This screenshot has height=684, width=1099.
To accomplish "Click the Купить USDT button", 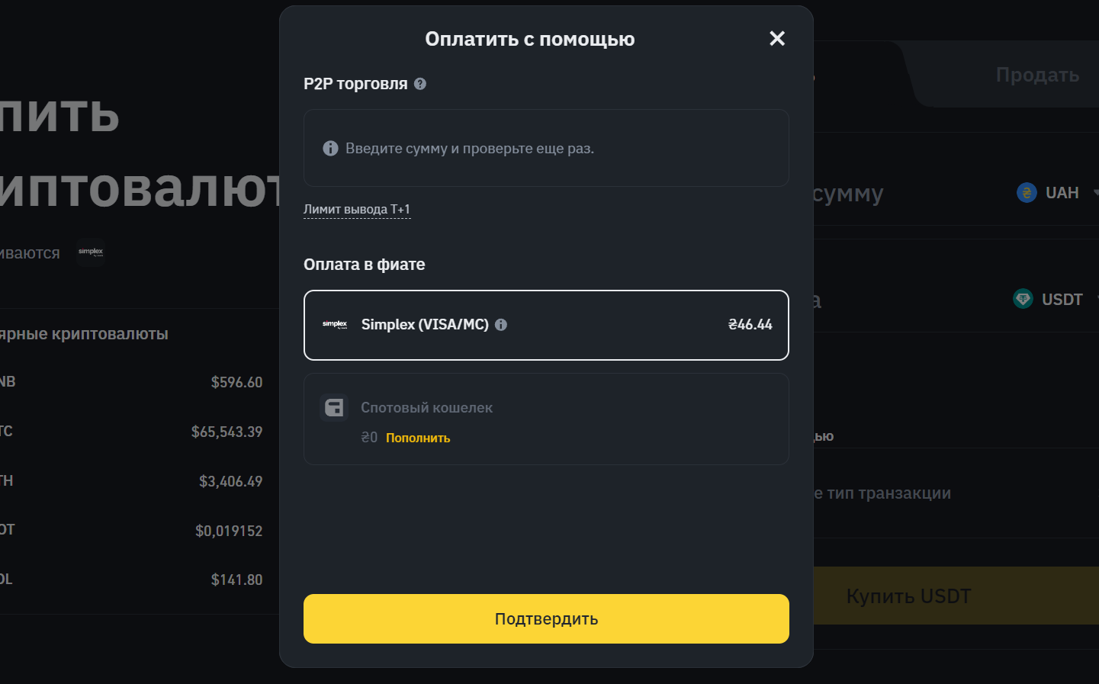I will 908,596.
